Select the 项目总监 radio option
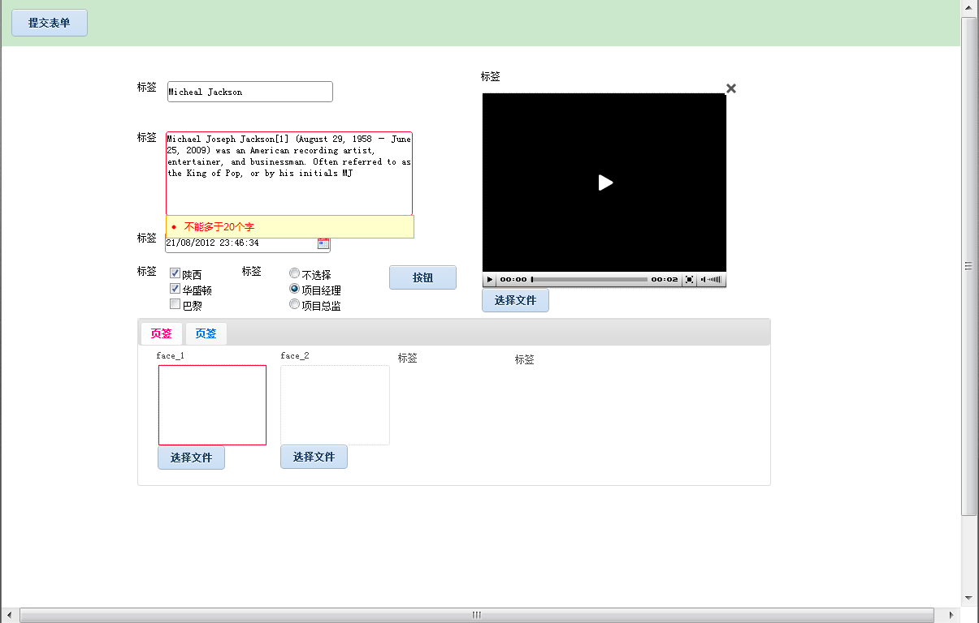Viewport: 979px width, 623px height. pyautogui.click(x=294, y=303)
